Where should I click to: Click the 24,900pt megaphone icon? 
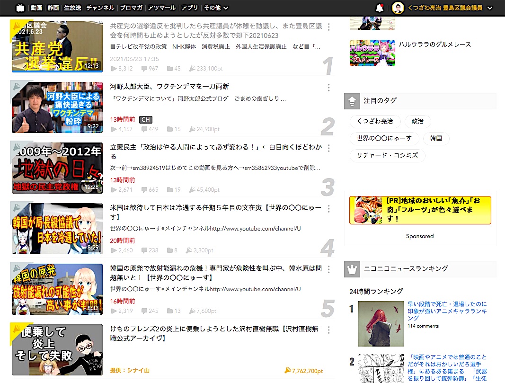click(192, 129)
